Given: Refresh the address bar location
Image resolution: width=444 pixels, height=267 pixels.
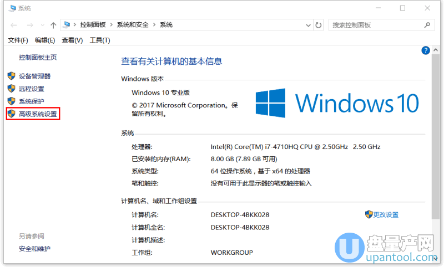Looking at the screenshot, I should point(319,25).
